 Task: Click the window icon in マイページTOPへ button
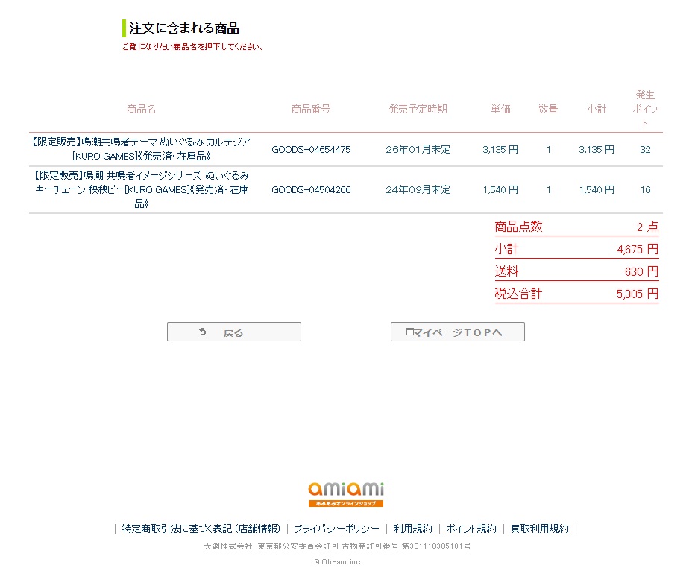[409, 332]
